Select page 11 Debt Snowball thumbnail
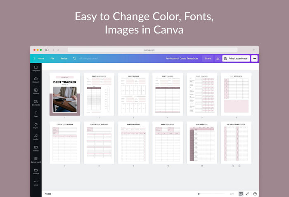Screen dimensions: 289x197 pos(202,142)
